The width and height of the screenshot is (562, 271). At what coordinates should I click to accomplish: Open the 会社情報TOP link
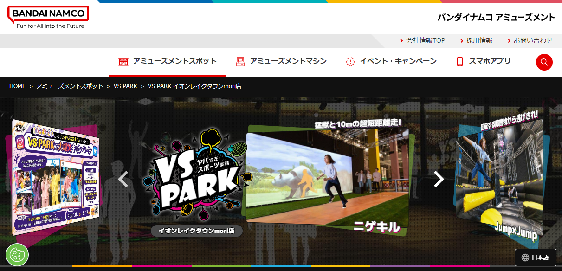point(425,41)
